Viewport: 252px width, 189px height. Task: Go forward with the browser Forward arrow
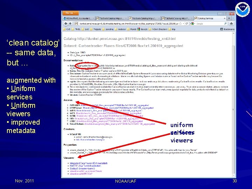(x=70, y=24)
